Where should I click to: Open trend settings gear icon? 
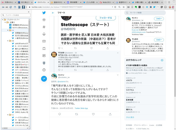pos(162,60)
